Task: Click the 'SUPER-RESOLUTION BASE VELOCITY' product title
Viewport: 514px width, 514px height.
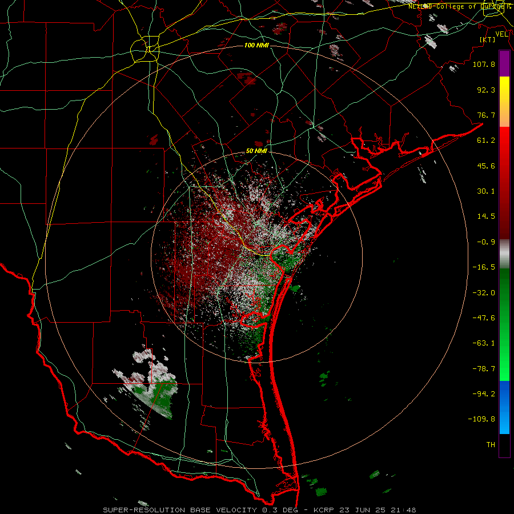Action: tap(180, 510)
